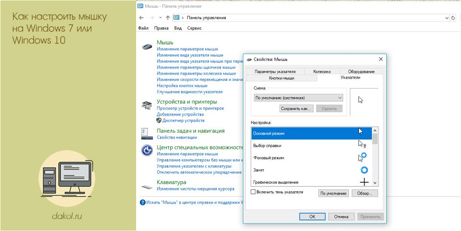Open the Схема dropdown "По умолчанию (системная)"

tap(298, 98)
